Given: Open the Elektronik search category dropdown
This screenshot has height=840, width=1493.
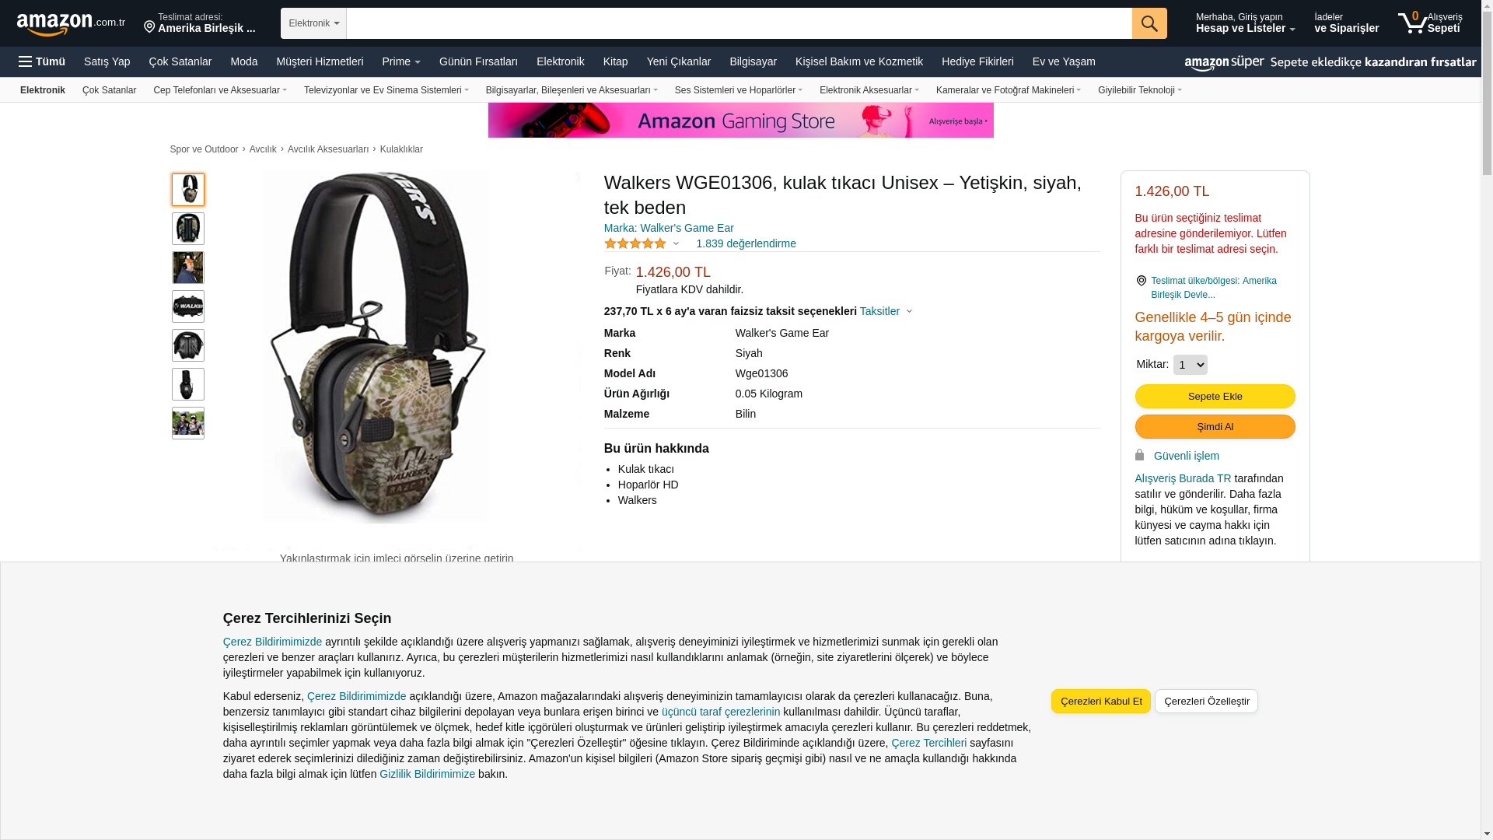Looking at the screenshot, I should [313, 23].
